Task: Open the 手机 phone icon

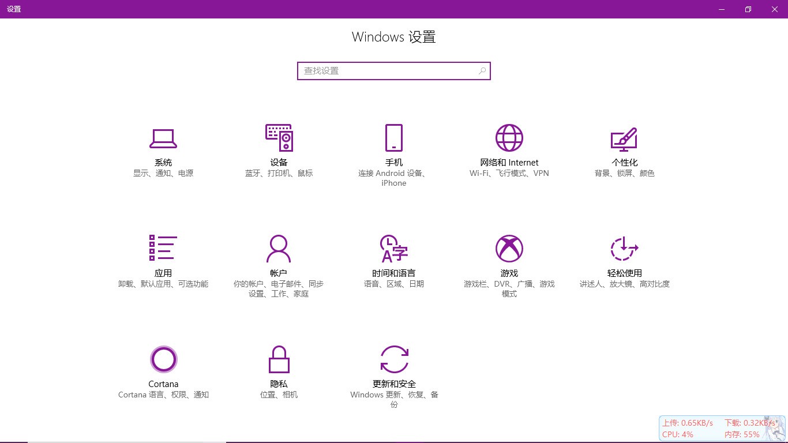Action: 394,138
